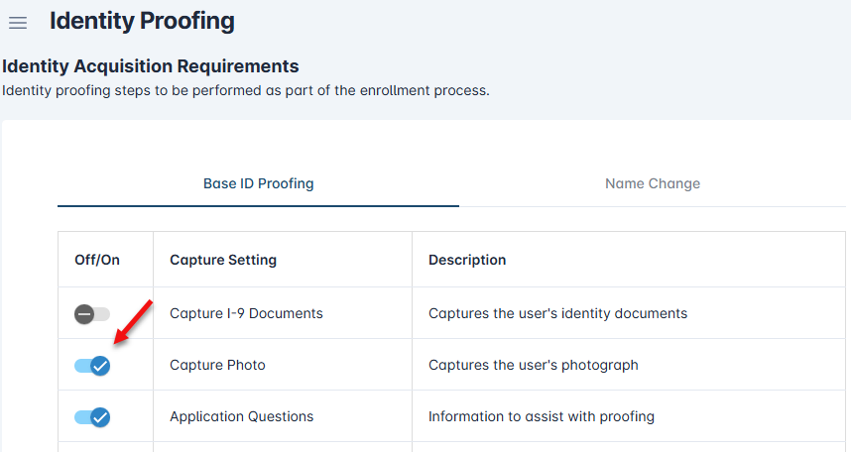Click the red arrow annotation
851x452 pixels.
134,321
